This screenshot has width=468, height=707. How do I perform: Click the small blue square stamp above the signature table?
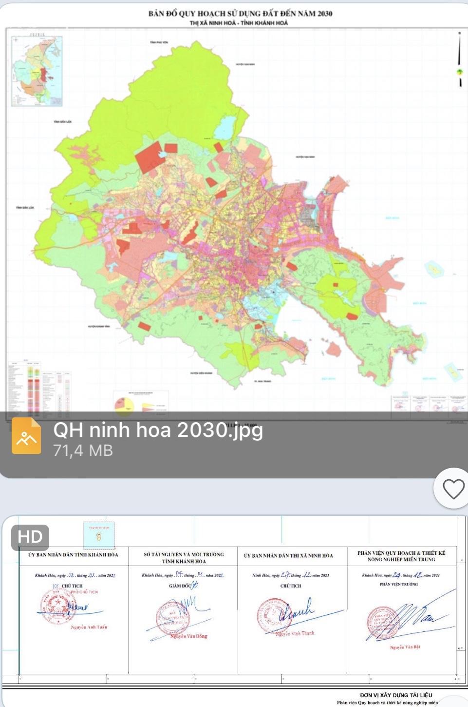point(99,535)
